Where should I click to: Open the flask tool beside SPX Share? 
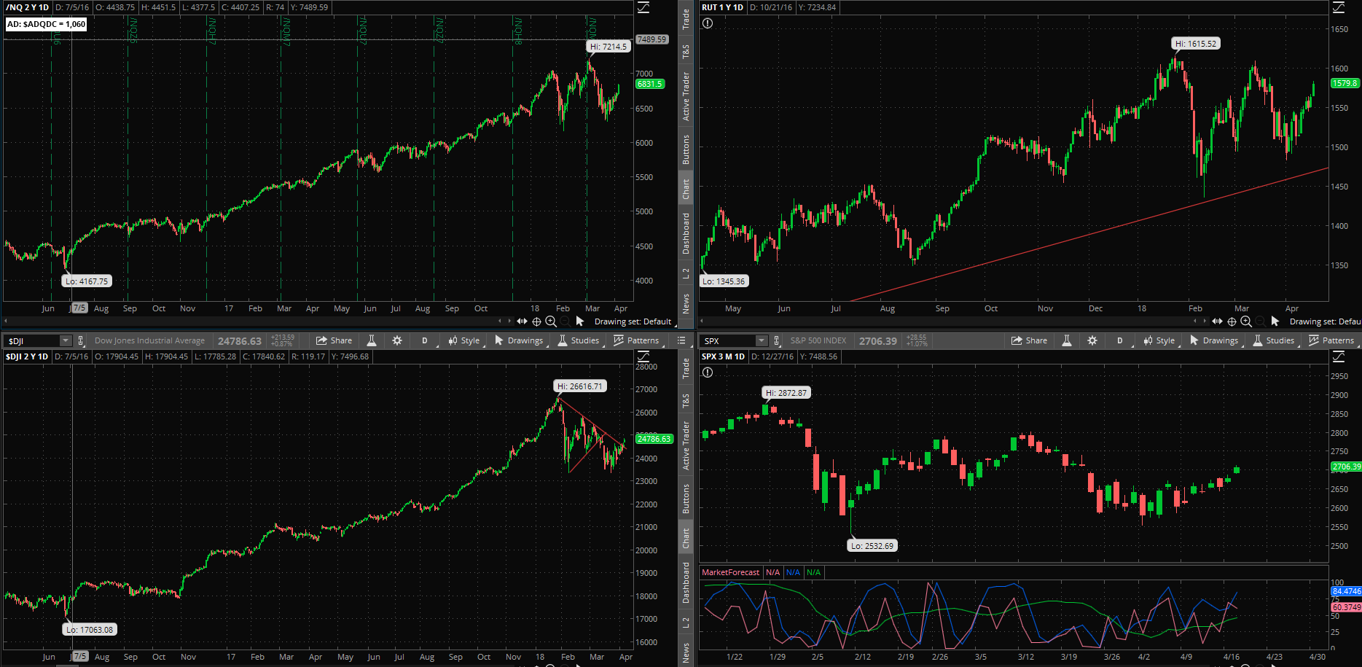point(1067,340)
